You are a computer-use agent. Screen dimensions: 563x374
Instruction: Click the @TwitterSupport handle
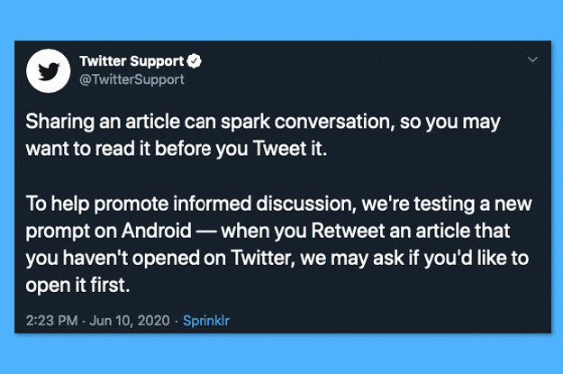click(132, 79)
